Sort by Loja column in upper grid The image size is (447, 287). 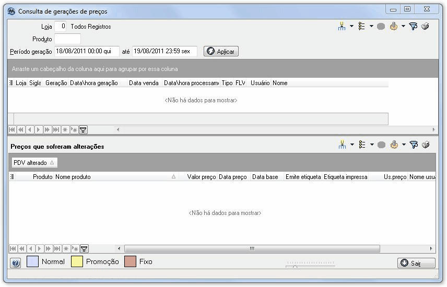pyautogui.click(x=21, y=83)
